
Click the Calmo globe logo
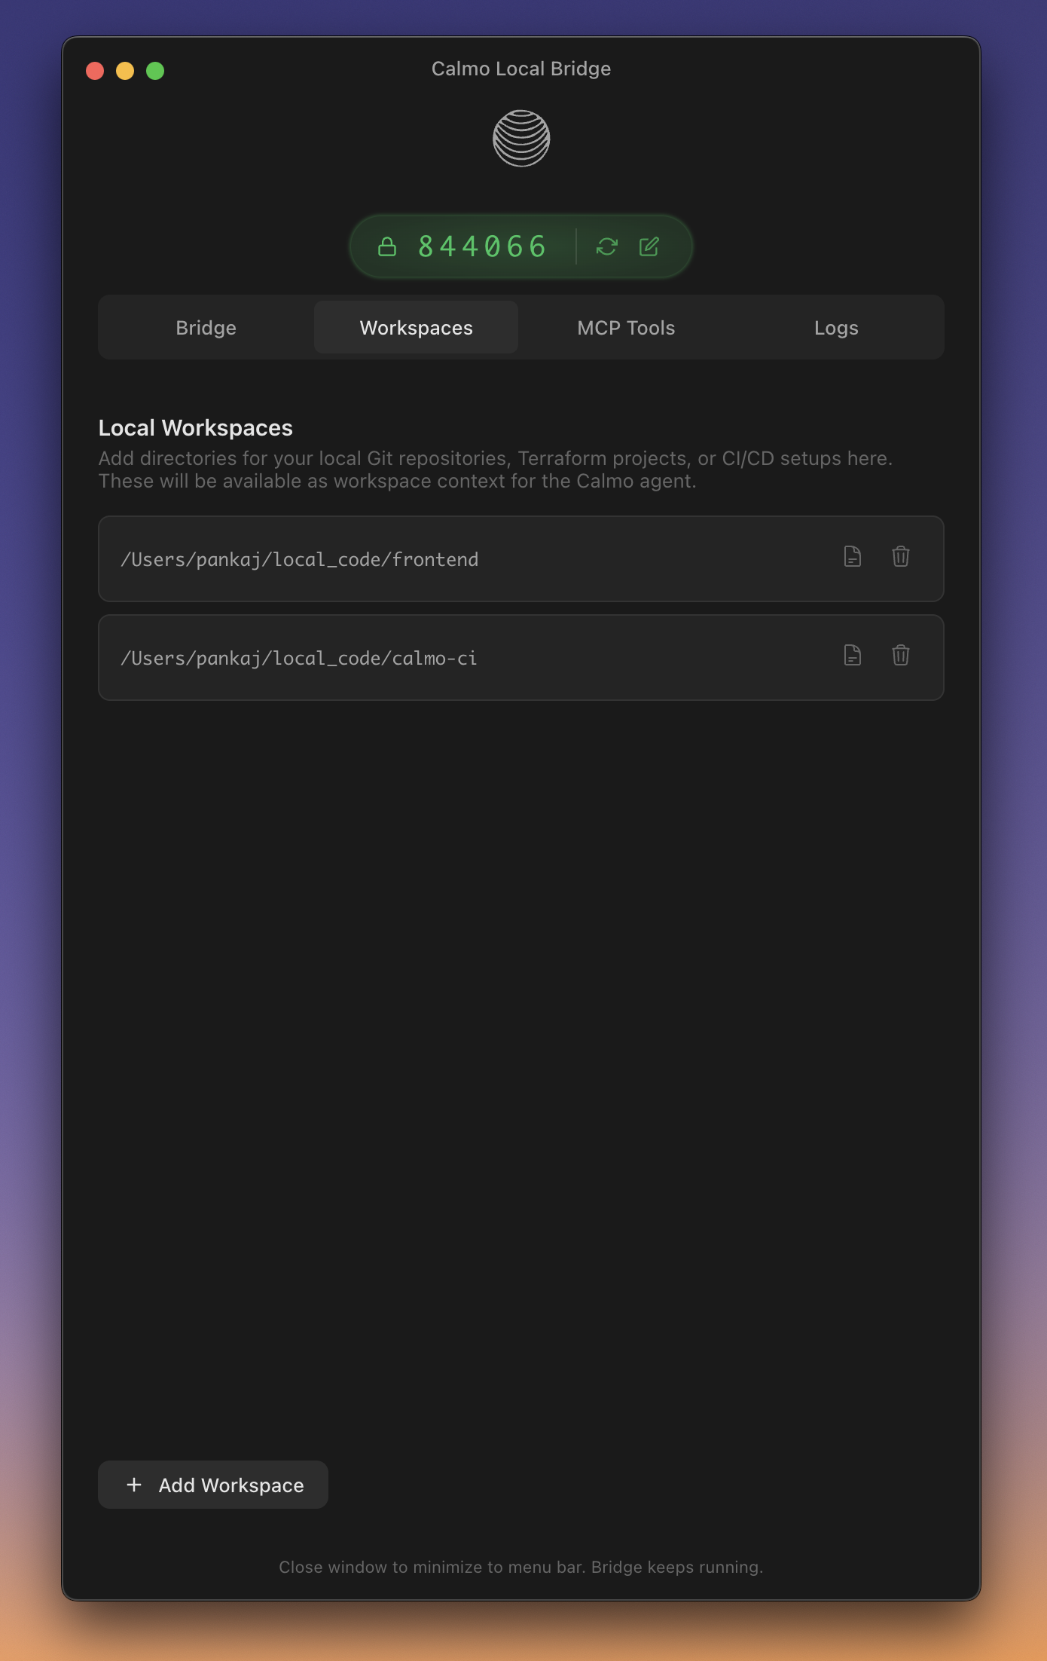[x=521, y=139]
